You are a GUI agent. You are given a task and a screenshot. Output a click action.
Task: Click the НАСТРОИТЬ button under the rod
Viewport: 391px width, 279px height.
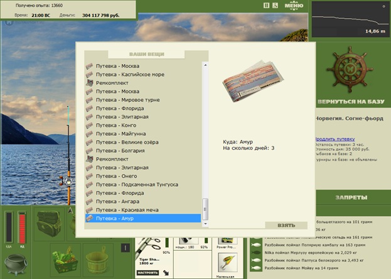[x=148, y=273]
